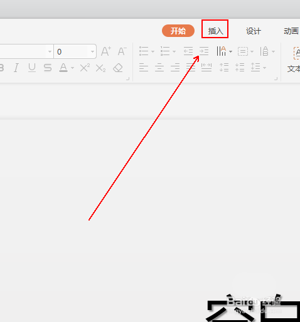Align paragraph text right
The image size is (300, 322).
tap(175, 68)
